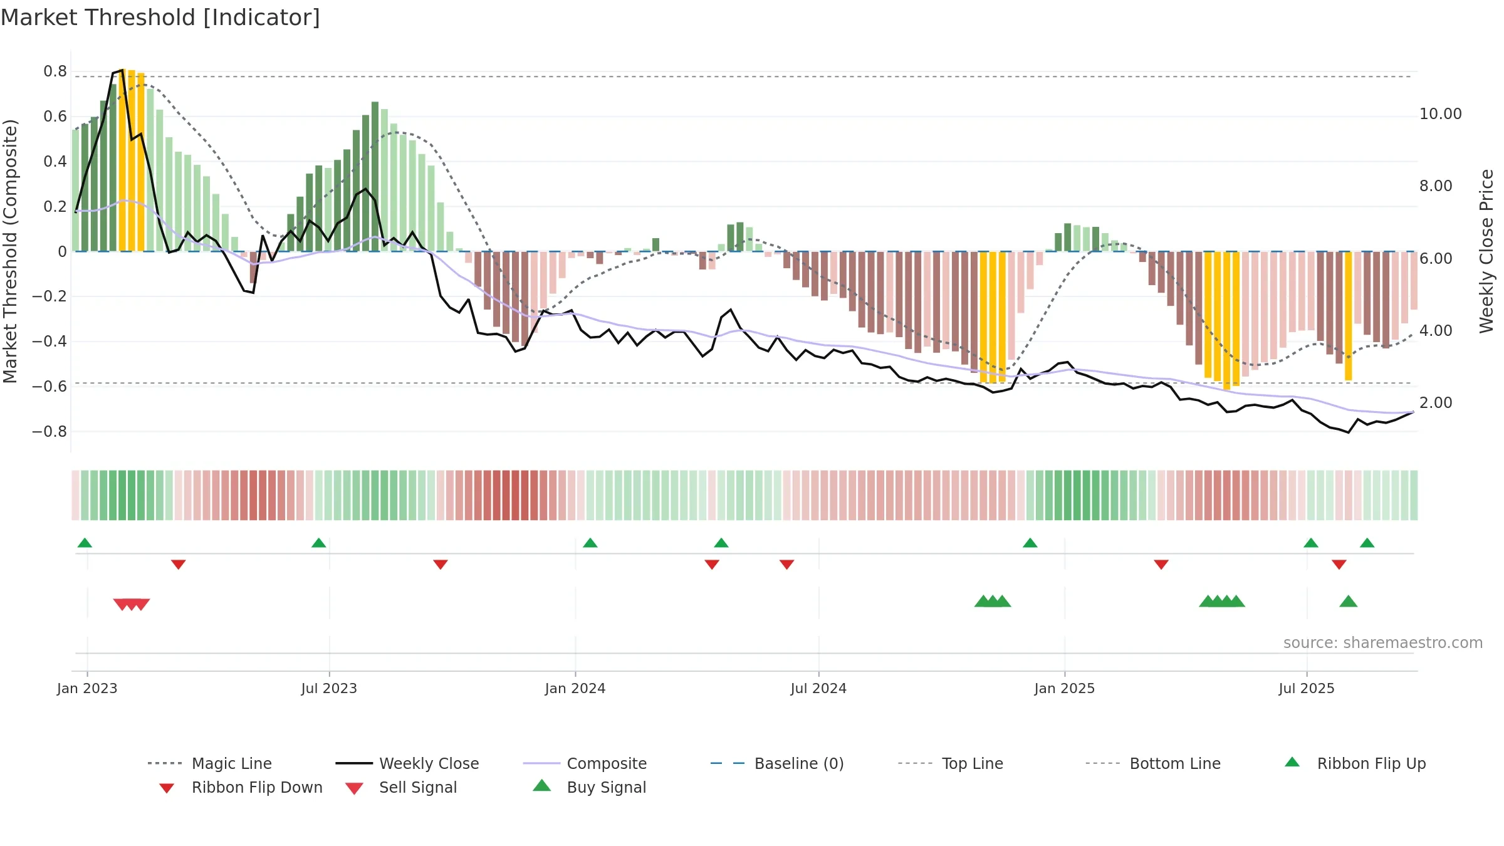Click the Ribbon Flip Up marker before Jan 2025

(1030, 543)
